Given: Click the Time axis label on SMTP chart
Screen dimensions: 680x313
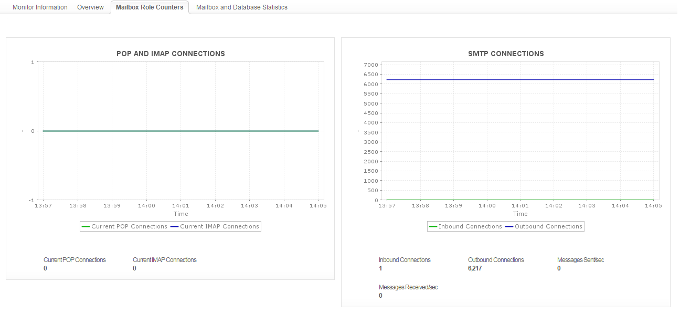Looking at the screenshot, I should pyautogui.click(x=520, y=214).
